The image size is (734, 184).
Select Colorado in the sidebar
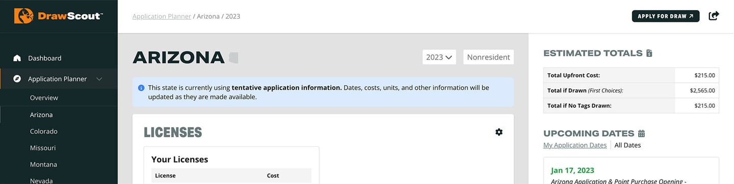pos(44,131)
